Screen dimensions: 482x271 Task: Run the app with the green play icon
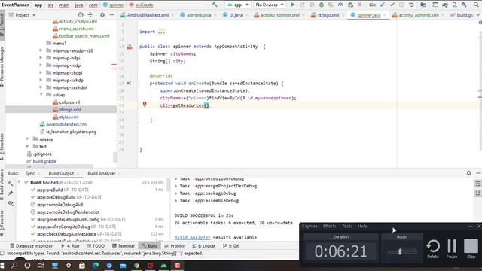tap(293, 5)
